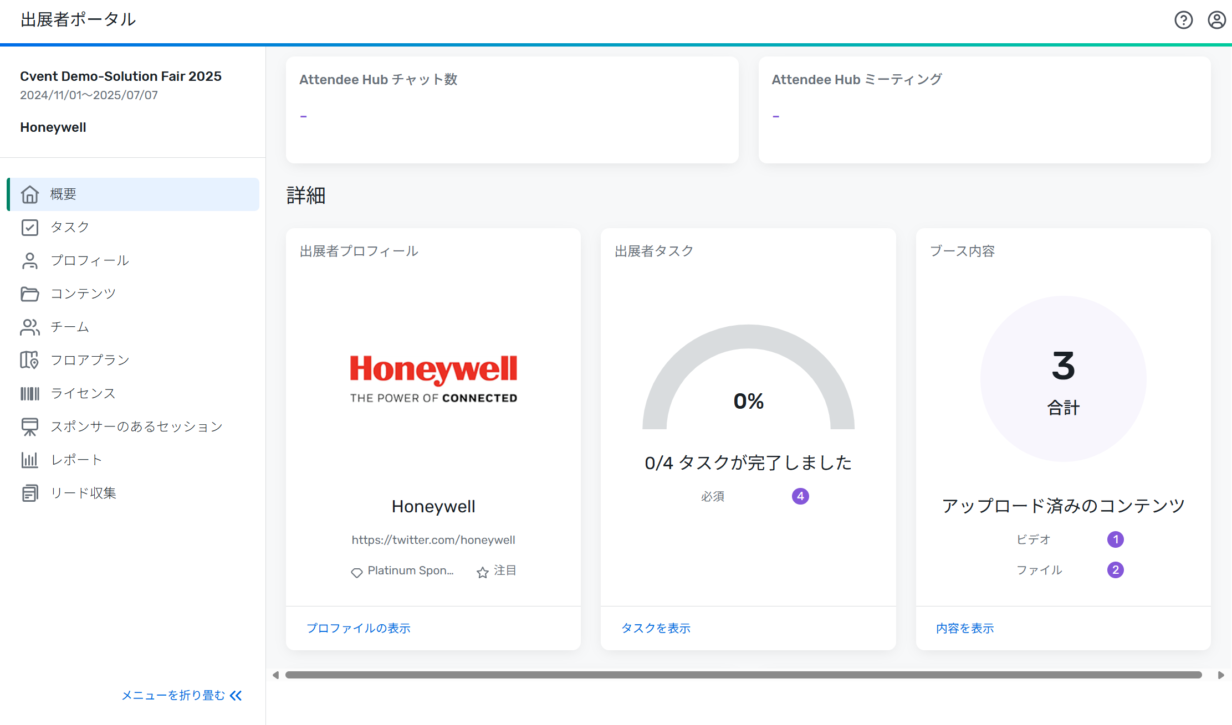Click the 0/4 タスクが完了しました text
This screenshot has width=1232, height=725.
click(748, 463)
